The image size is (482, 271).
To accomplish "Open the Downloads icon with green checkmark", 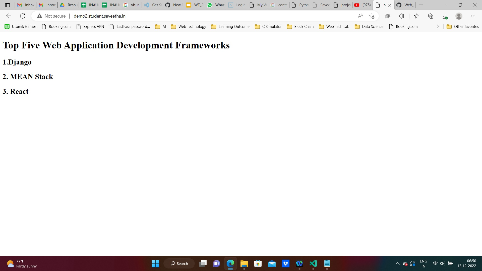I will coord(445,16).
